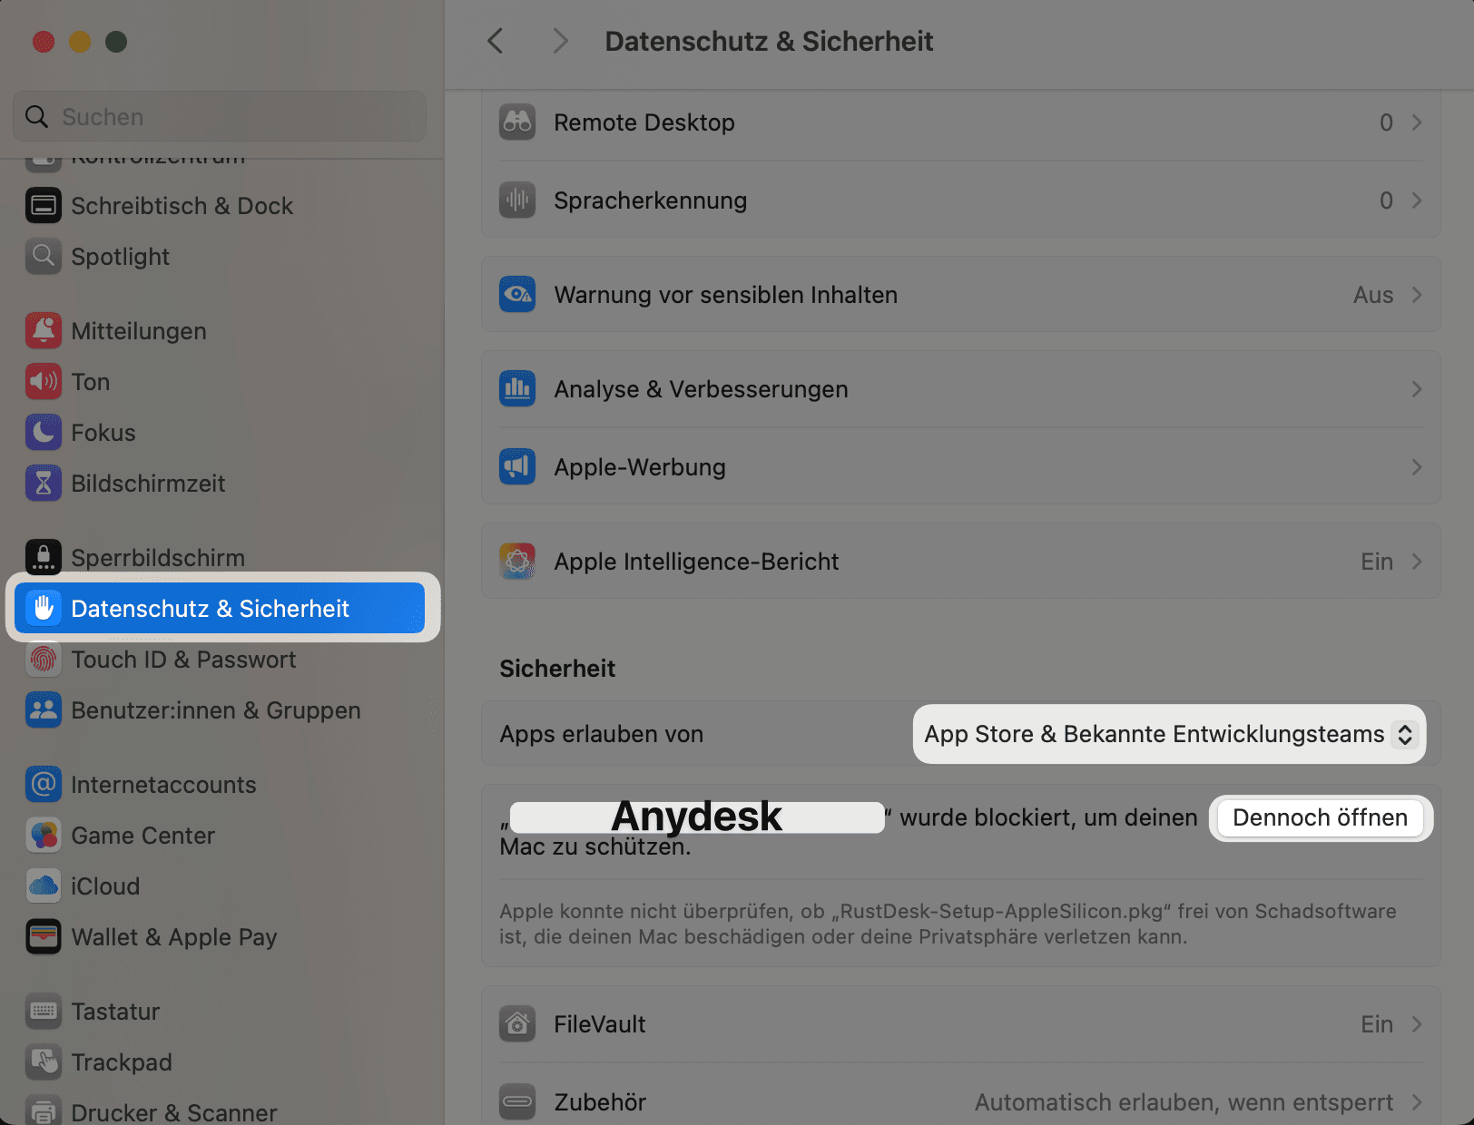1474x1125 pixels.
Task: Click the Datenschutz & Sicherheit window title
Action: (769, 41)
